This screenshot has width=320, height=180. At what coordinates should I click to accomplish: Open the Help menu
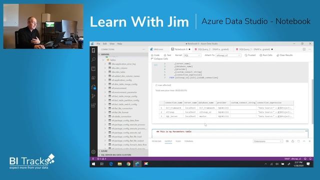point(119,43)
